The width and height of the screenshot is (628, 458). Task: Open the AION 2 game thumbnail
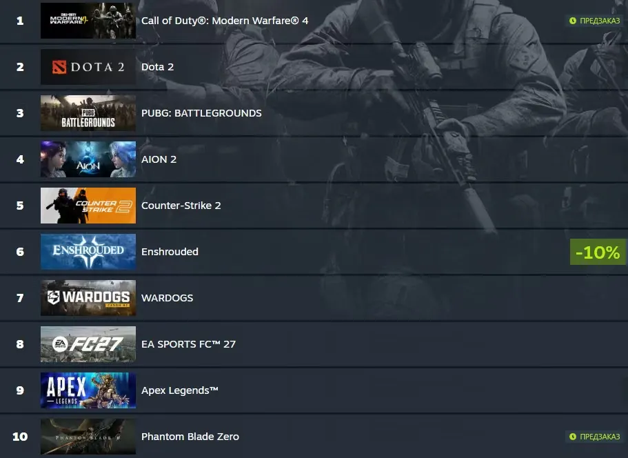click(x=88, y=159)
